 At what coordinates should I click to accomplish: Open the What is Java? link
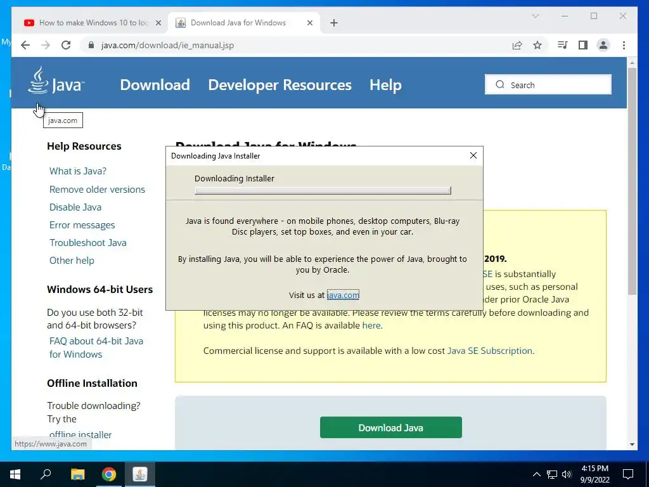[x=78, y=171]
